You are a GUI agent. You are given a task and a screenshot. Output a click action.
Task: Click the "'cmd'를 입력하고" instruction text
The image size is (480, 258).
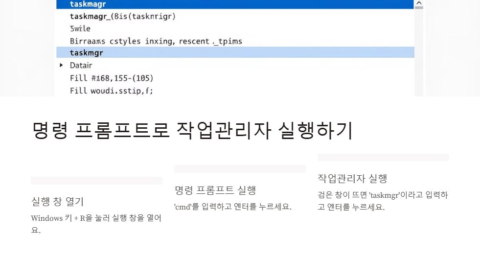(x=233, y=207)
